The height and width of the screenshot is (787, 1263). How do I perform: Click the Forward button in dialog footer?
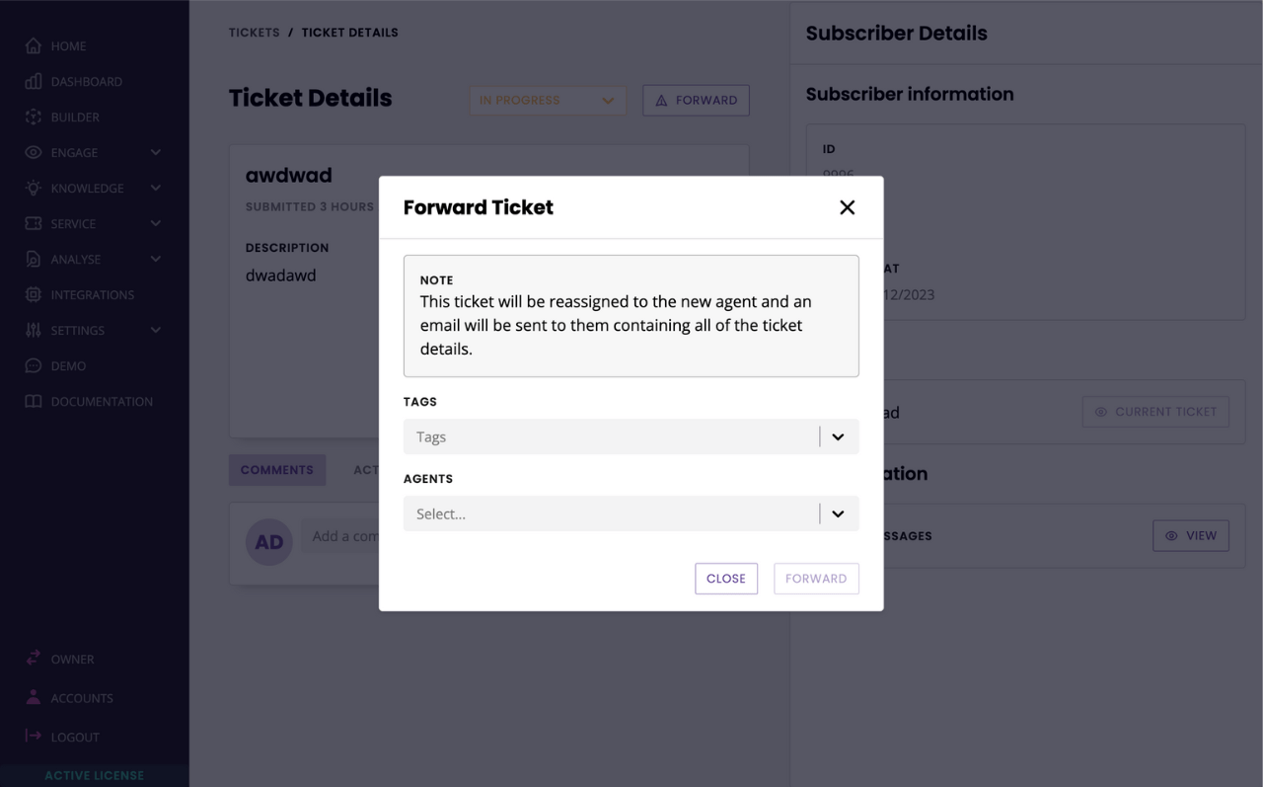coord(816,579)
